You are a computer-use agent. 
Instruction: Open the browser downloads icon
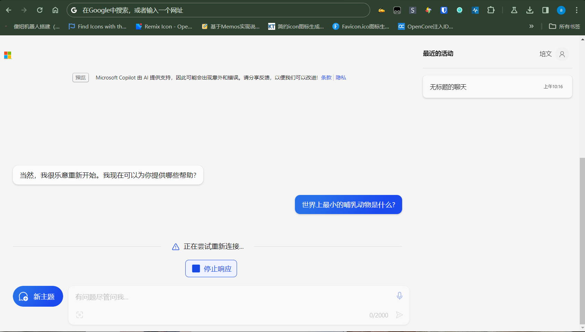[x=529, y=10]
